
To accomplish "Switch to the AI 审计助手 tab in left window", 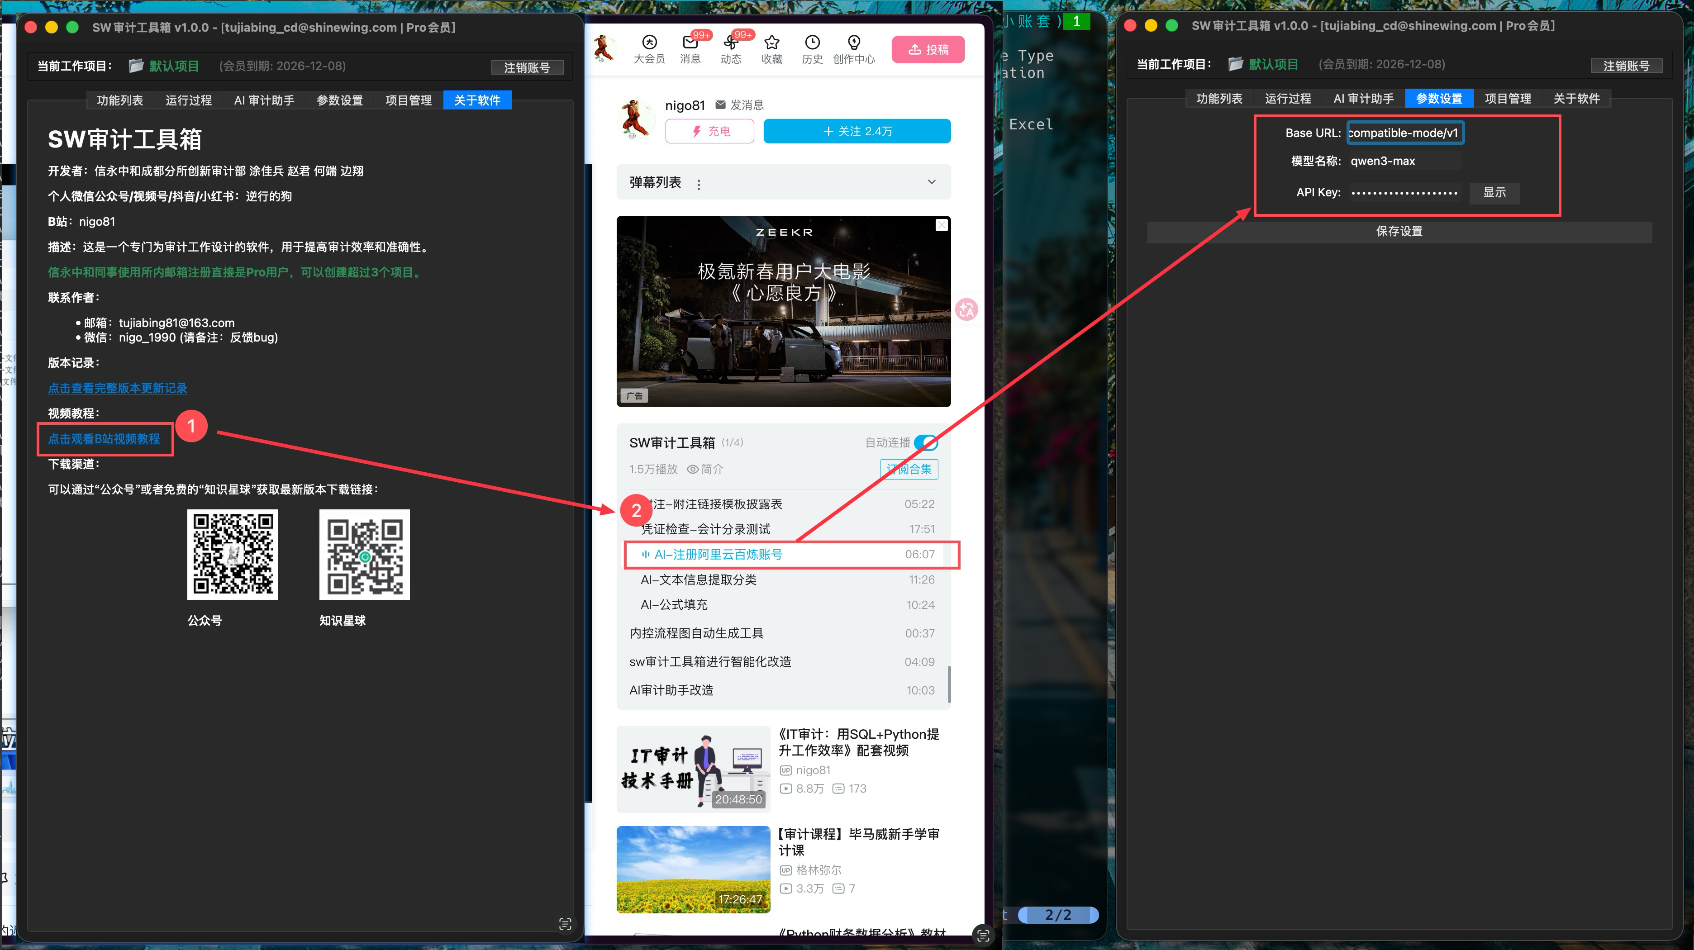I will click(264, 100).
